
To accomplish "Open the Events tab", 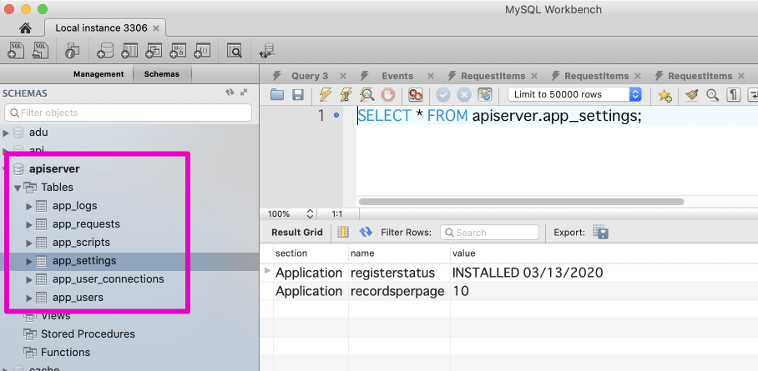I will (397, 76).
